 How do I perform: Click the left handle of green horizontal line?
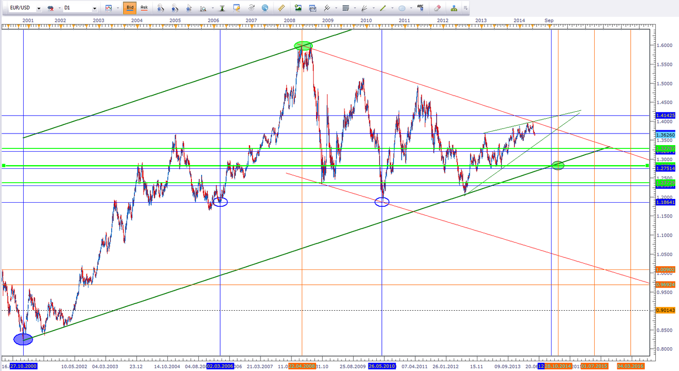point(4,166)
